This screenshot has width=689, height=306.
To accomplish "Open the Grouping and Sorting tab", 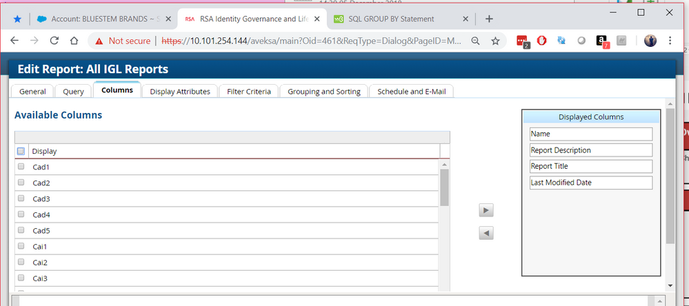I will (x=323, y=91).
